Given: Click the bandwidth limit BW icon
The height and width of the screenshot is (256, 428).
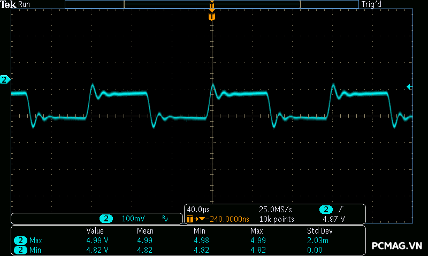Looking at the screenshot, I should [x=165, y=219].
